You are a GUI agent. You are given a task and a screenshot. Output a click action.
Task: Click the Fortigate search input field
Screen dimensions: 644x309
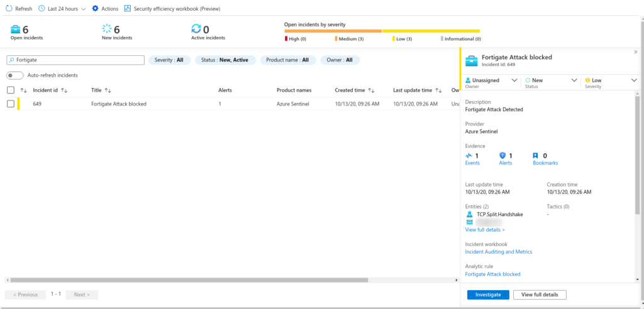(75, 60)
